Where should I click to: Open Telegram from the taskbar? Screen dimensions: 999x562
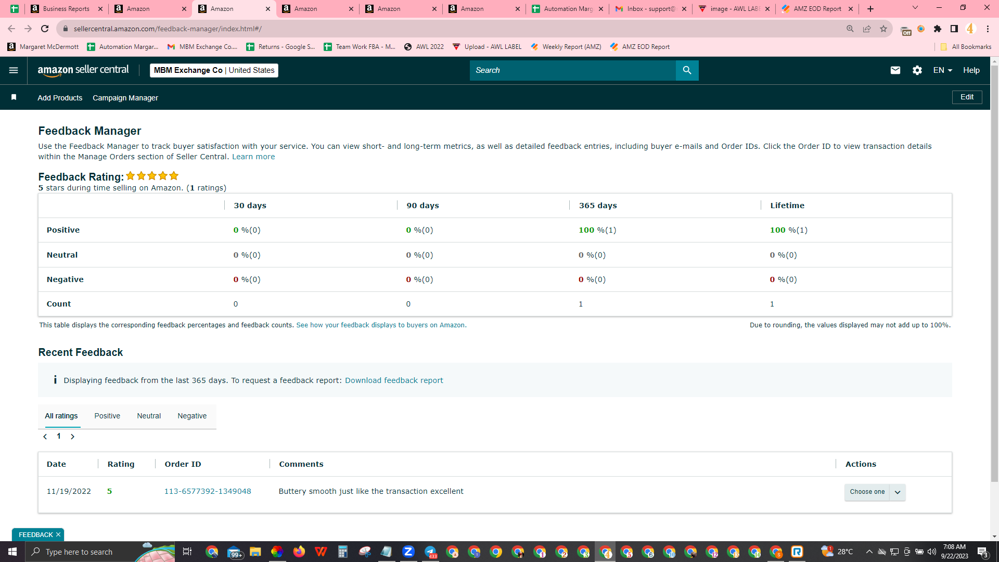[x=430, y=552]
